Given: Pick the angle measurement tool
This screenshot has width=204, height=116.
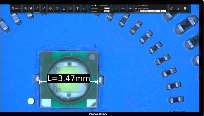Looking at the screenshot, I should pos(64,9).
